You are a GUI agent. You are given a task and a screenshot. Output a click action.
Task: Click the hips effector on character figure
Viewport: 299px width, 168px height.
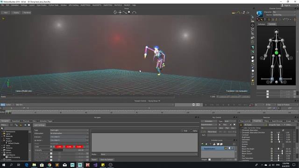277,53
